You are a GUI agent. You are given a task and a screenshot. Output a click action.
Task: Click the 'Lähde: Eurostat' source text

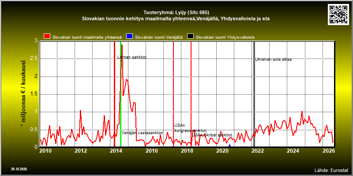pos(331,170)
